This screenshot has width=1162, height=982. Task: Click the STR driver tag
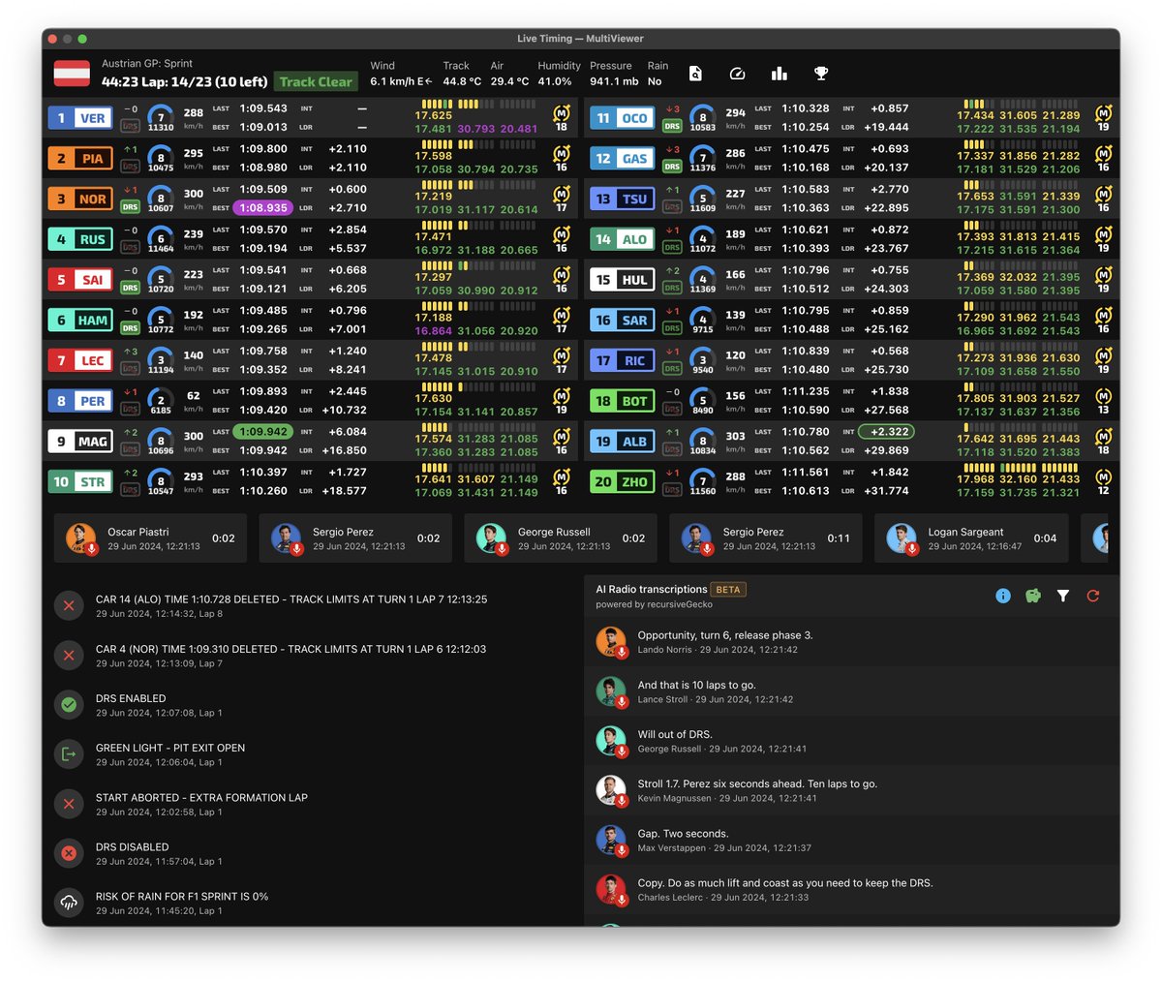(x=80, y=481)
